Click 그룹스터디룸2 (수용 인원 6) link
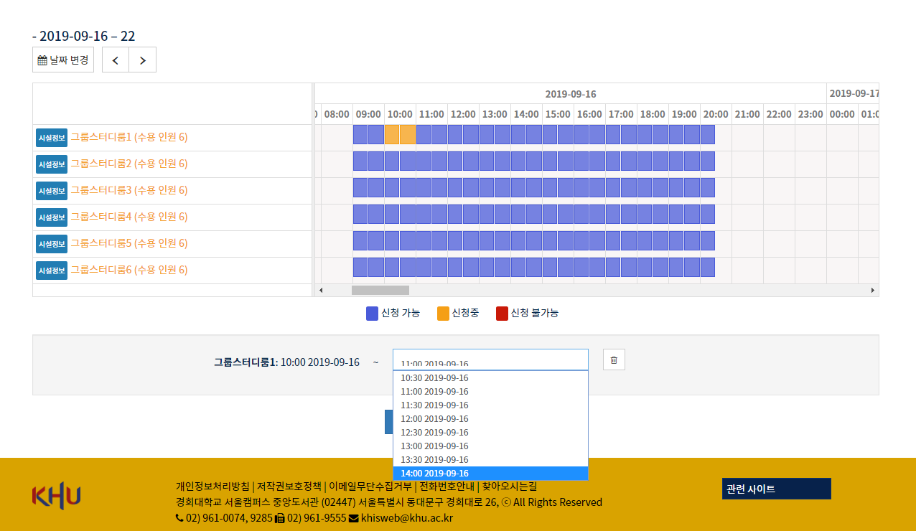The image size is (916, 531). point(128,164)
